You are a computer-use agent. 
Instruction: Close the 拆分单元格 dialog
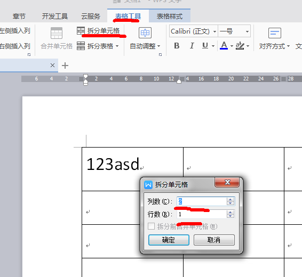coord(227,182)
